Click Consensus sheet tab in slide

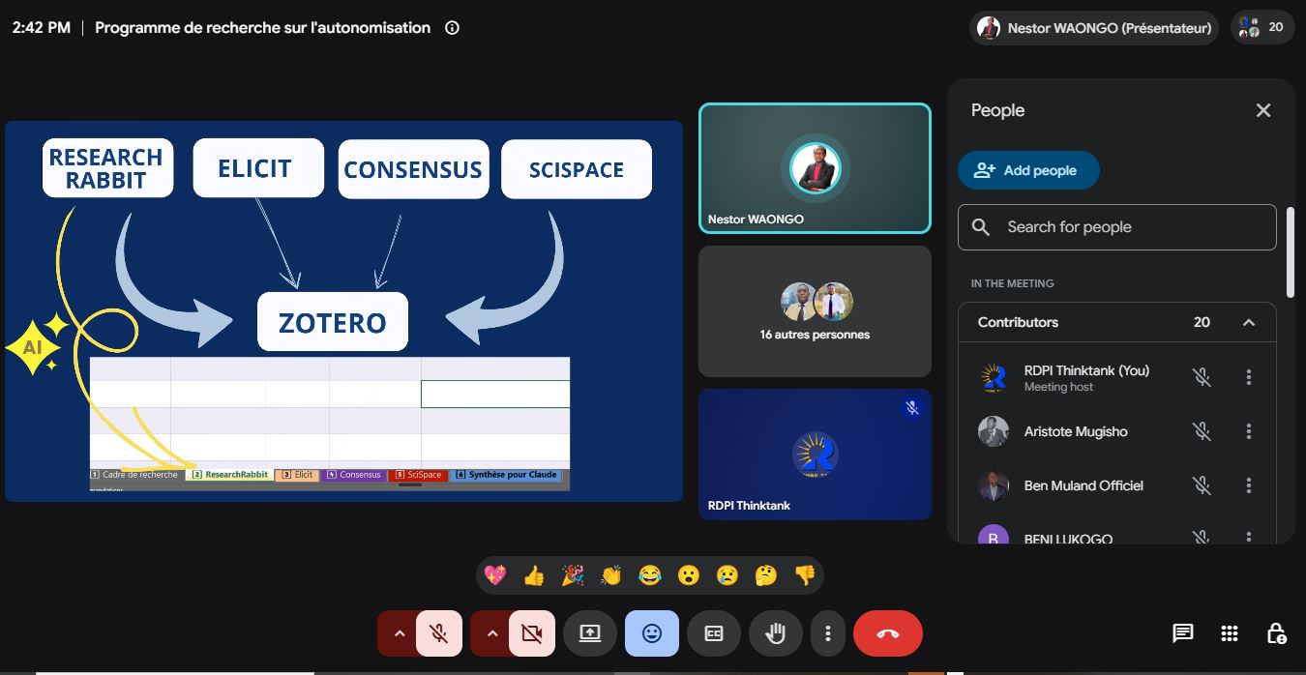pyautogui.click(x=354, y=475)
